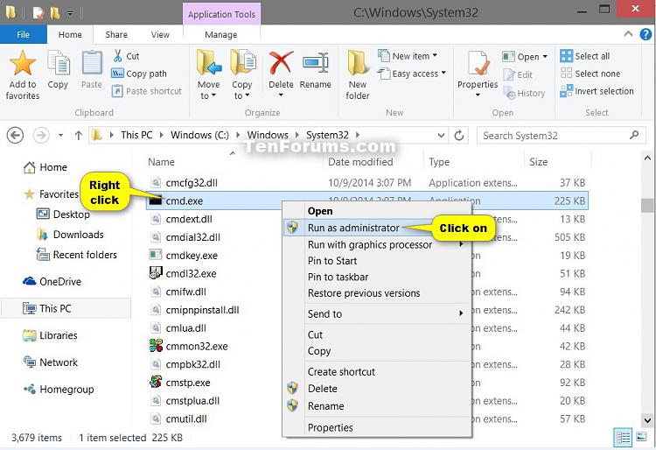Click the Paste clipboard icon

[92, 63]
